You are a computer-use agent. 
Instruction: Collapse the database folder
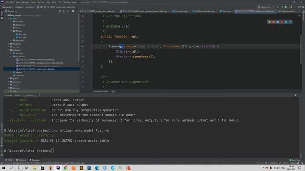click(9, 50)
